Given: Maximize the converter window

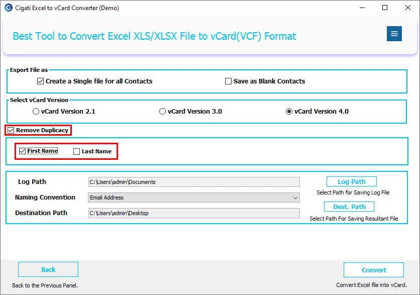Looking at the screenshot, I should pyautogui.click(x=385, y=8).
